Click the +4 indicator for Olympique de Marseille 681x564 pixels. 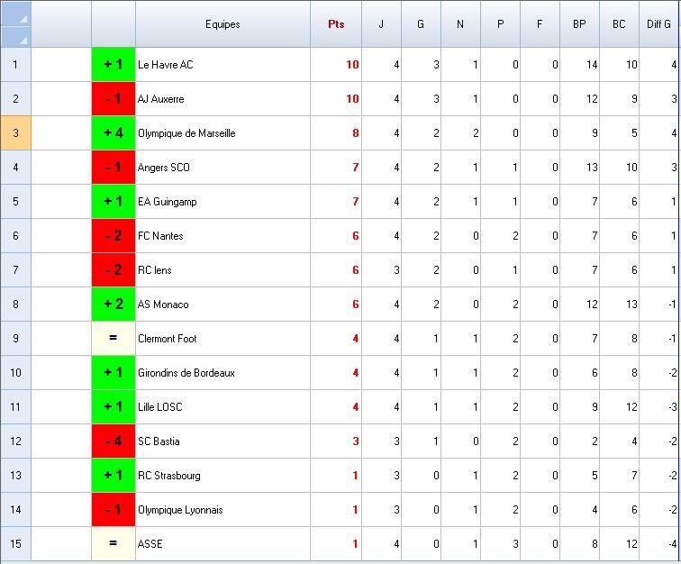tap(113, 133)
